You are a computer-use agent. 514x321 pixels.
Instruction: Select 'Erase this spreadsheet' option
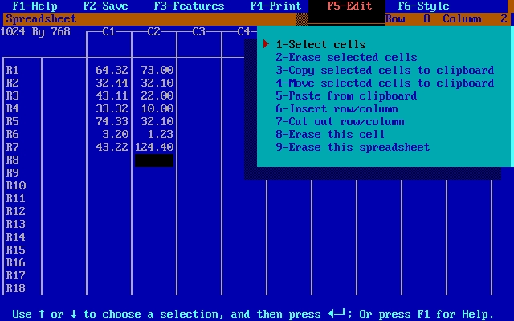353,148
